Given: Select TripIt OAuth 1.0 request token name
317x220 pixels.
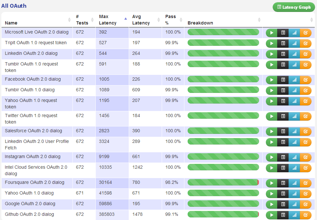Looking at the screenshot, I should [x=36, y=43].
